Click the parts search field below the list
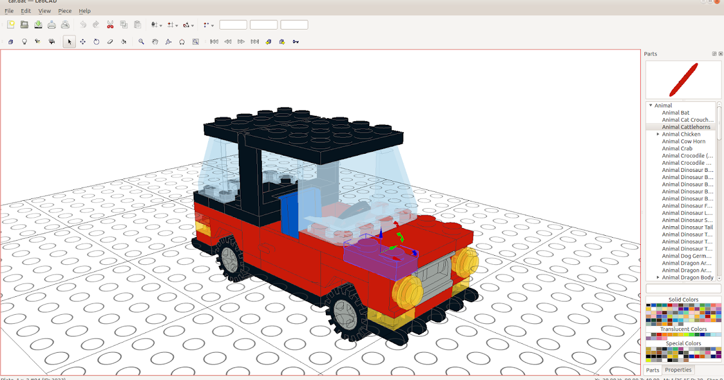The width and height of the screenshot is (724, 380). 683,288
